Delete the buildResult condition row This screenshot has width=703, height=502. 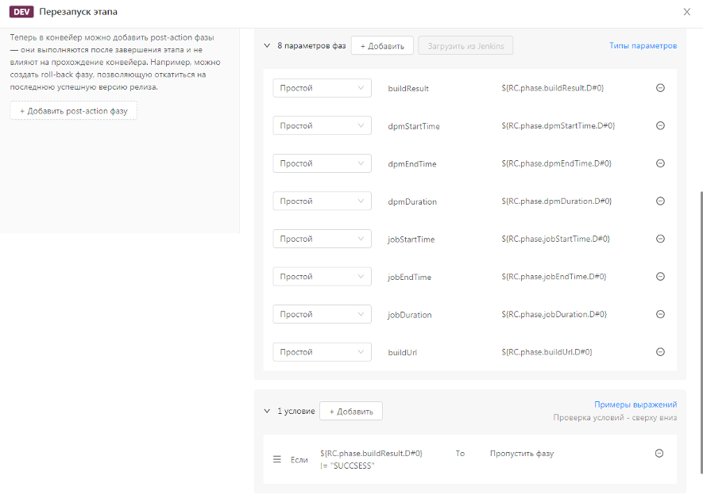pos(659,453)
